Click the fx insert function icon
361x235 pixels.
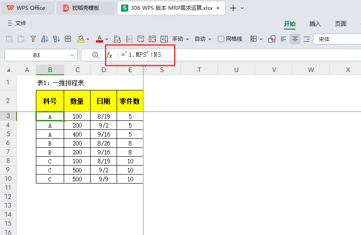pos(109,55)
